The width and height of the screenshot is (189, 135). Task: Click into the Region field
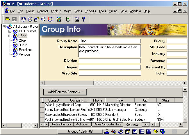tap(110, 67)
